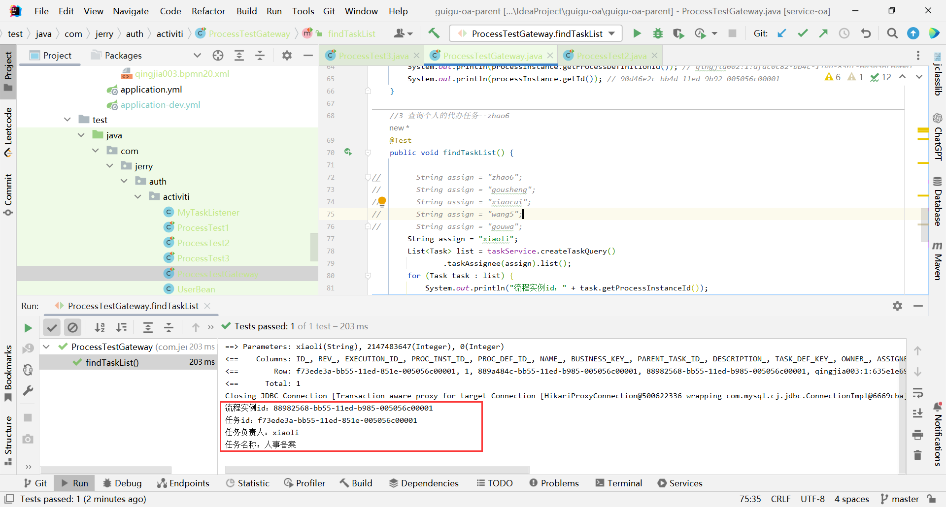
Task: Click Rollback undo icon in toolbar
Action: point(866,33)
